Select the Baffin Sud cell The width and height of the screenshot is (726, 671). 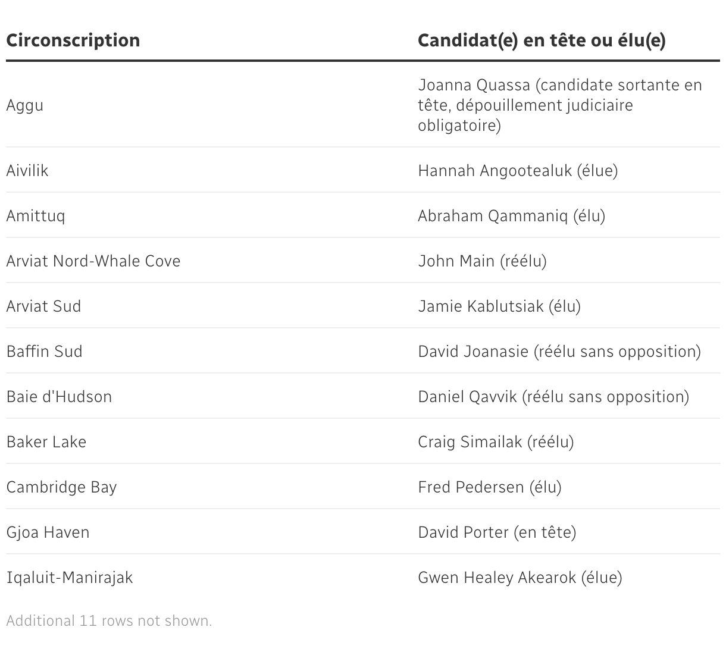[45, 352]
